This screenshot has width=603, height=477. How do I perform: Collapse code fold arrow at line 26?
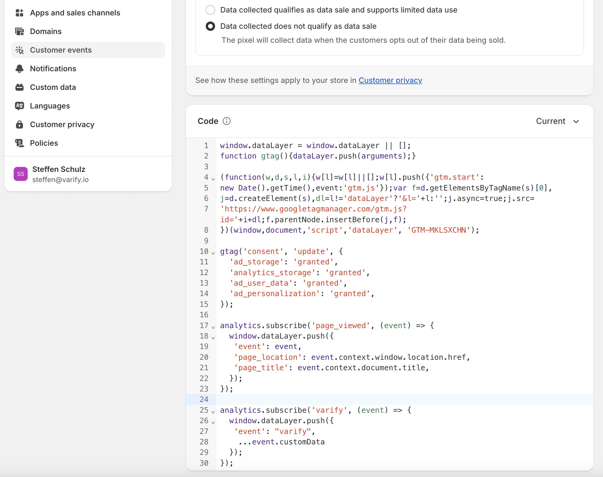(x=213, y=422)
